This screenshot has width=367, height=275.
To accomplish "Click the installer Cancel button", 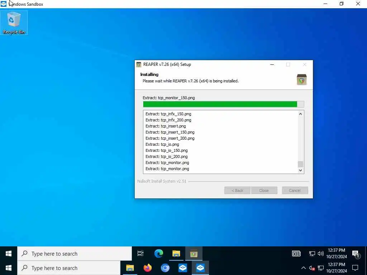I will click(295, 190).
